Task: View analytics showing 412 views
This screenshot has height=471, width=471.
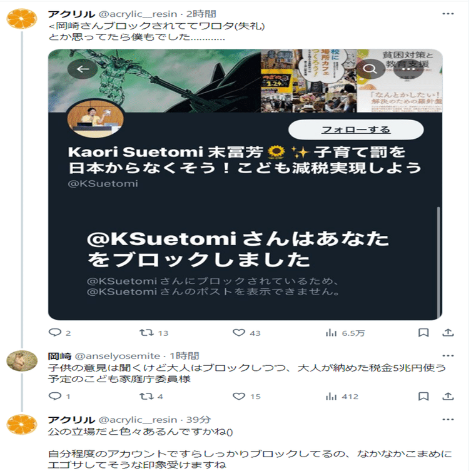Action: coord(342,396)
